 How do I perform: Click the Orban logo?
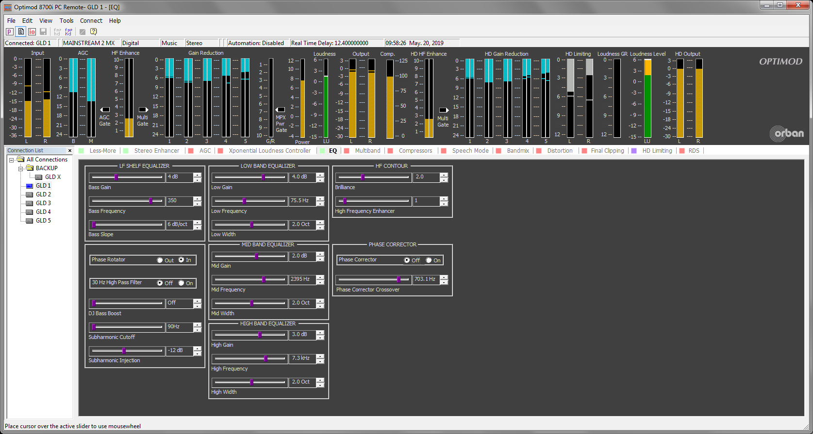tap(786, 133)
